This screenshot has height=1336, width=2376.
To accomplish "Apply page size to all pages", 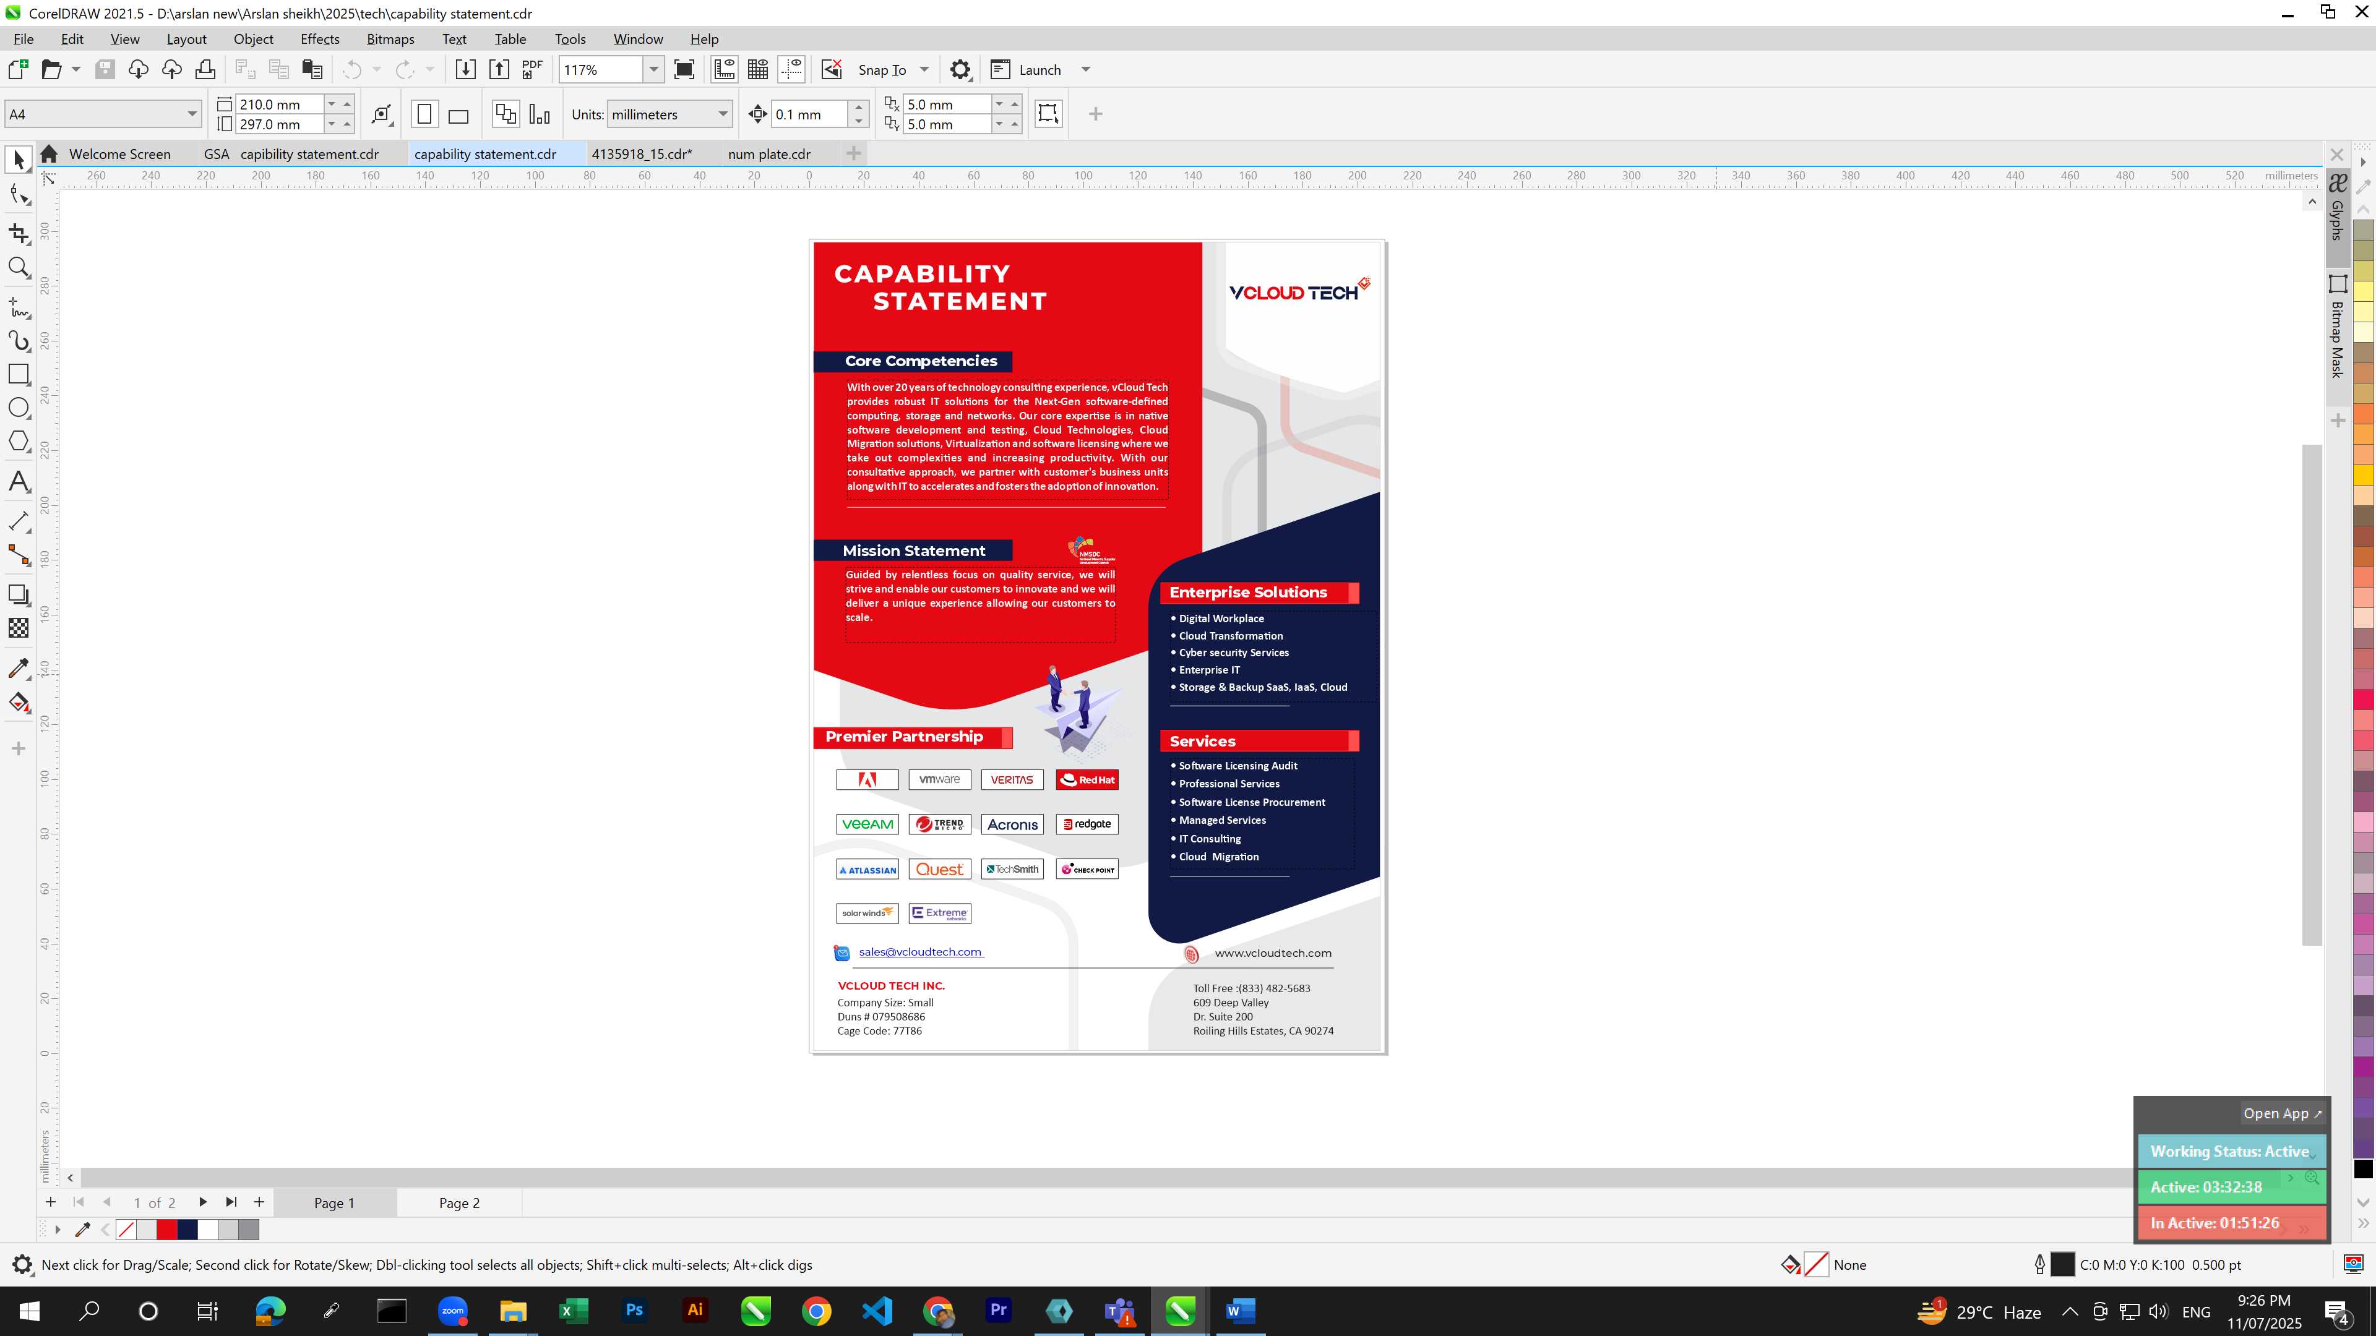I will (506, 114).
